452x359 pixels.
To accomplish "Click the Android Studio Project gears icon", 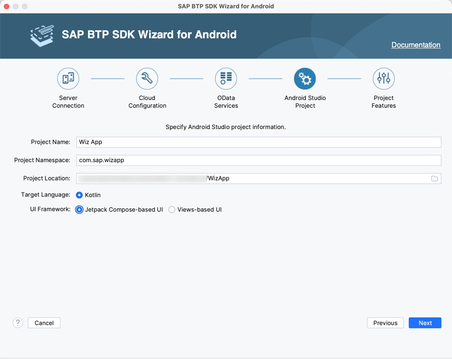I will (x=305, y=79).
